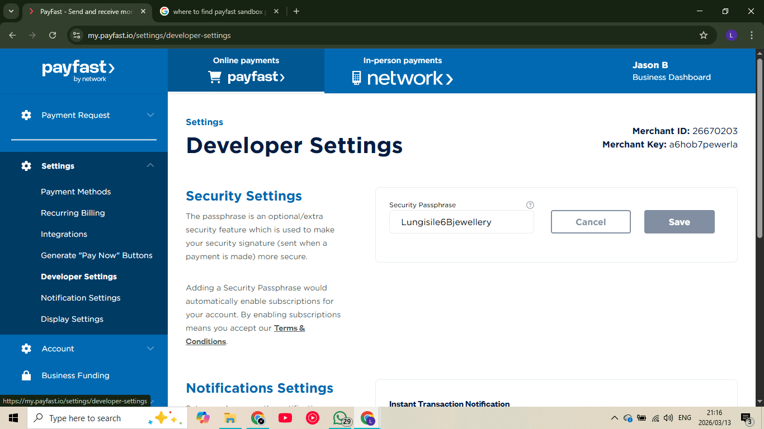Switch to the In-person payments network tab
The image size is (764, 429).
[x=403, y=71]
